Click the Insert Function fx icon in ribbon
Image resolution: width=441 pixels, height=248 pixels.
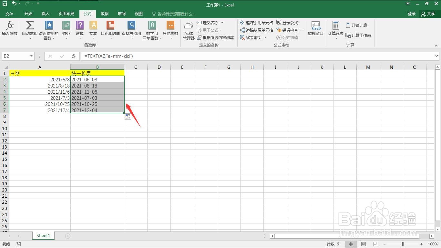10,28
